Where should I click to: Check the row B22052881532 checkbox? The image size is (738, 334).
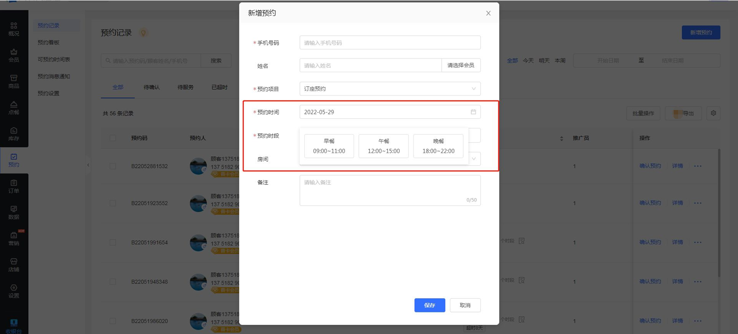pyautogui.click(x=113, y=166)
